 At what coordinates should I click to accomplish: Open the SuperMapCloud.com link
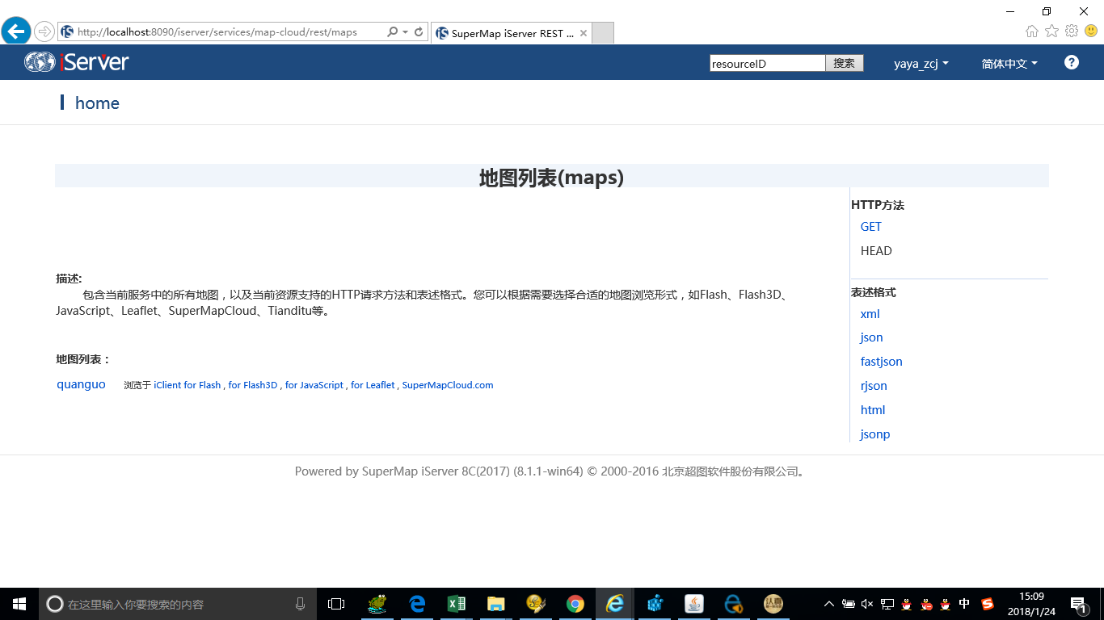tap(448, 385)
